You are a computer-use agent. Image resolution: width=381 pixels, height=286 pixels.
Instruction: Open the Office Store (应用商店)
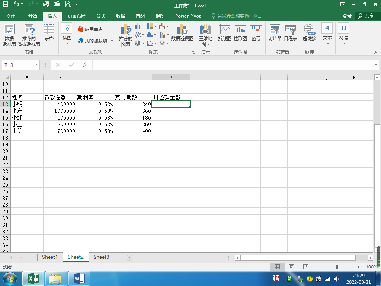(x=90, y=29)
